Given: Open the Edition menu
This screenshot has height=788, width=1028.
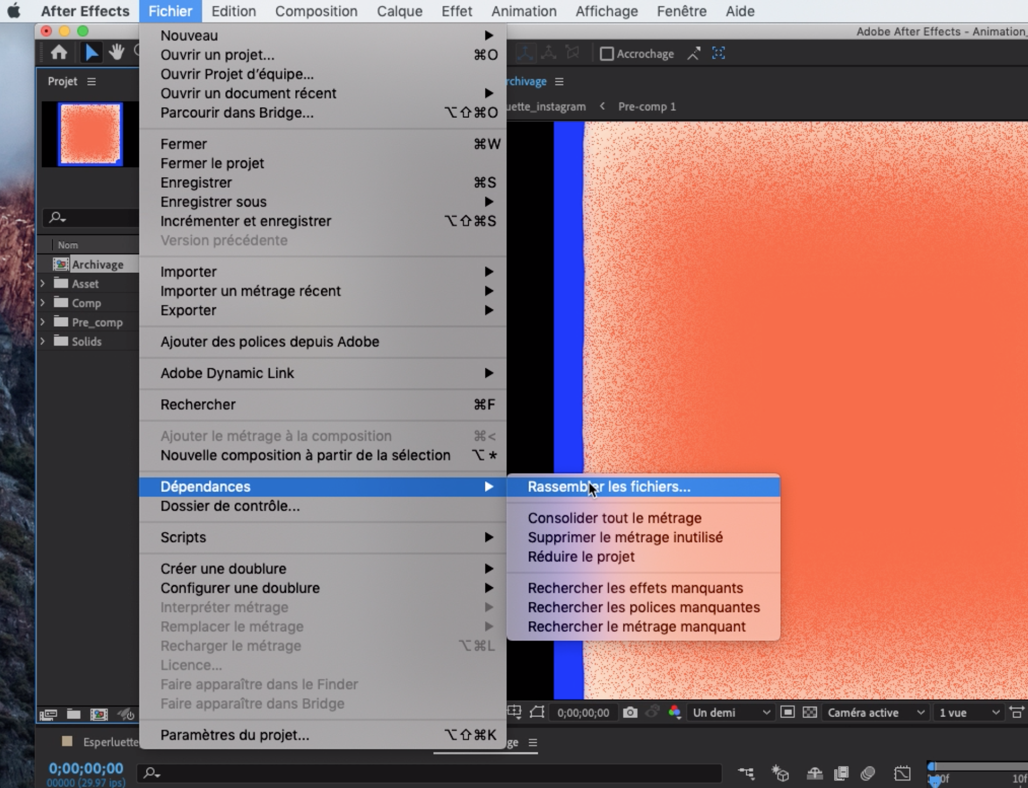Looking at the screenshot, I should (x=233, y=11).
